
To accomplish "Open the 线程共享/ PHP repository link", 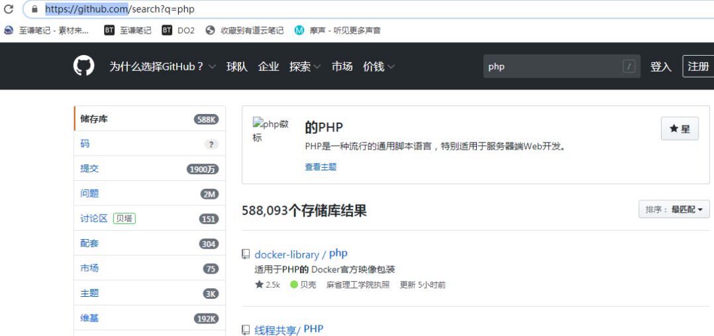I will tap(289, 329).
